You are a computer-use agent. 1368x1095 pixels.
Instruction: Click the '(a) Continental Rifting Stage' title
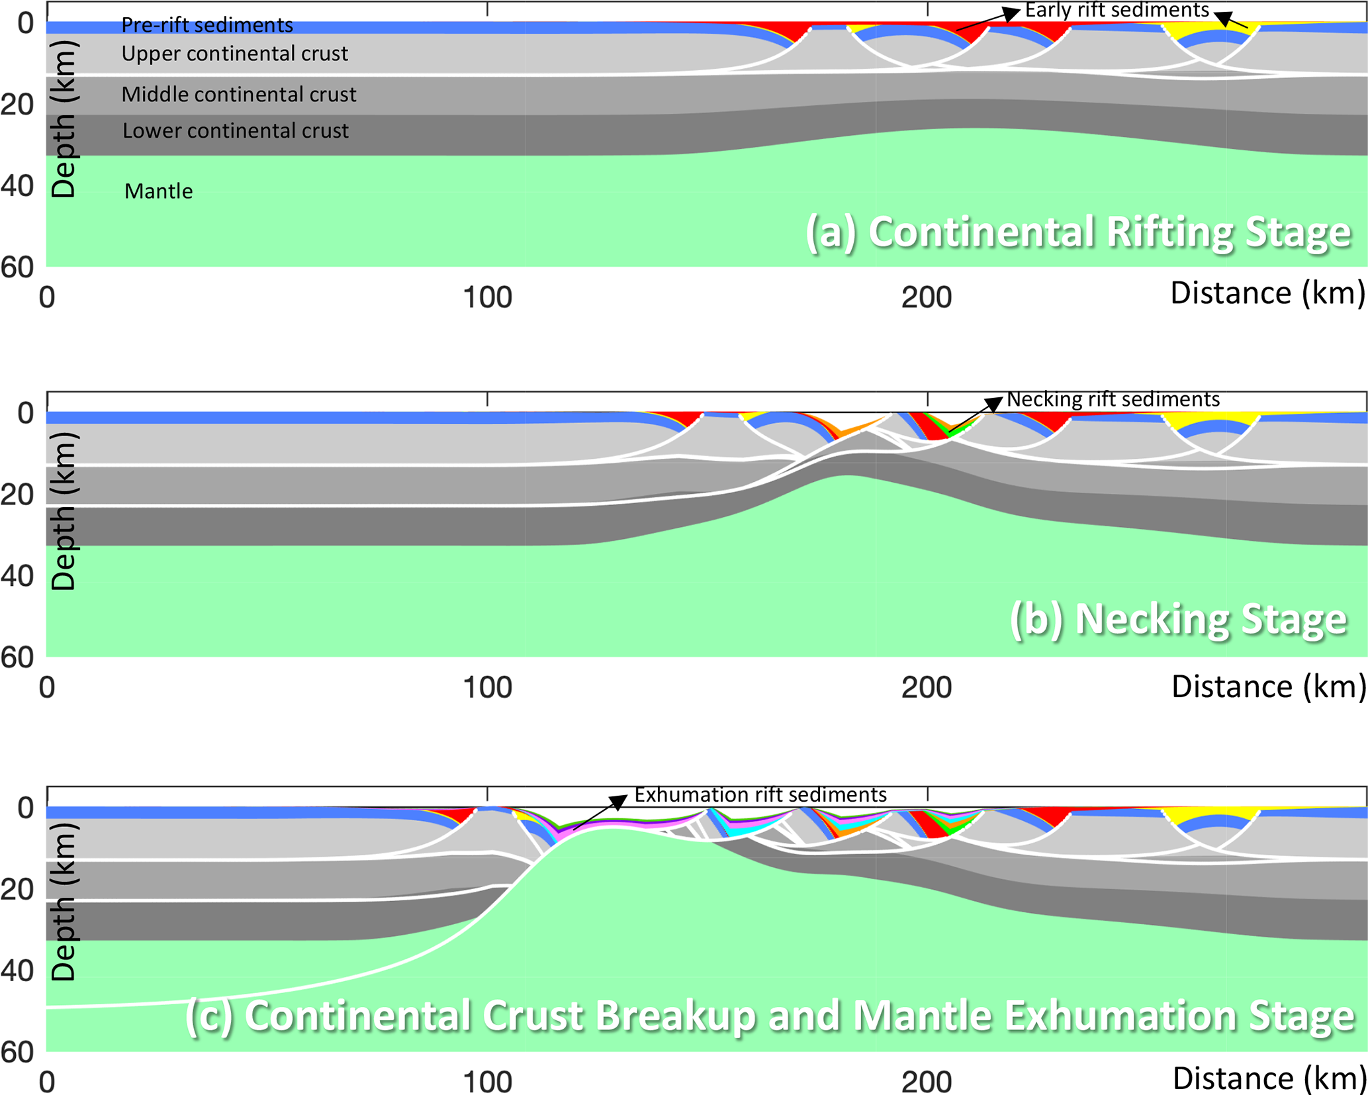[1077, 233]
